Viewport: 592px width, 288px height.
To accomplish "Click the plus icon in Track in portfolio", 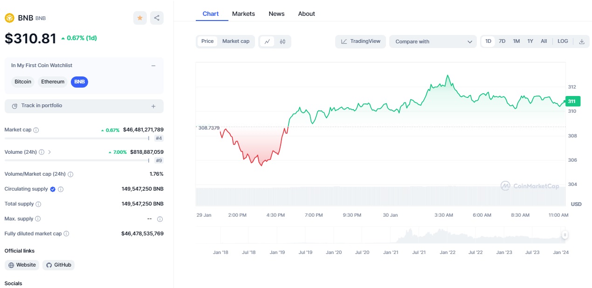I will [x=153, y=106].
